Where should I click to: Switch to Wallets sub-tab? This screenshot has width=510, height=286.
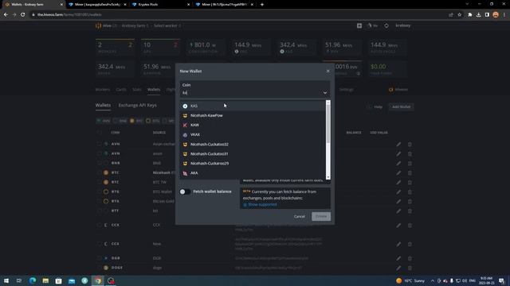point(103,106)
